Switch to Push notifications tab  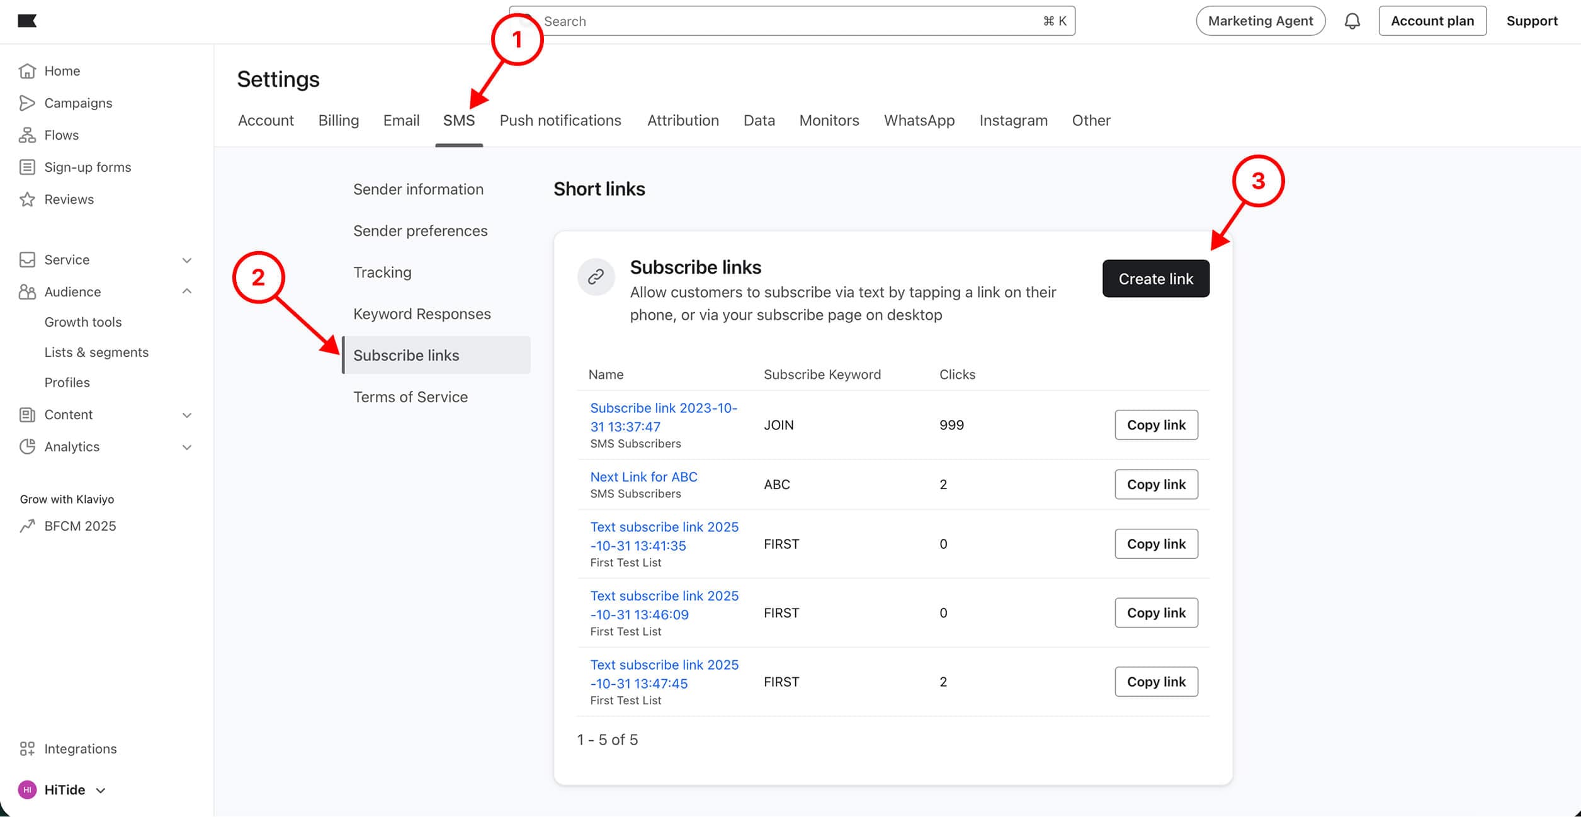(560, 120)
